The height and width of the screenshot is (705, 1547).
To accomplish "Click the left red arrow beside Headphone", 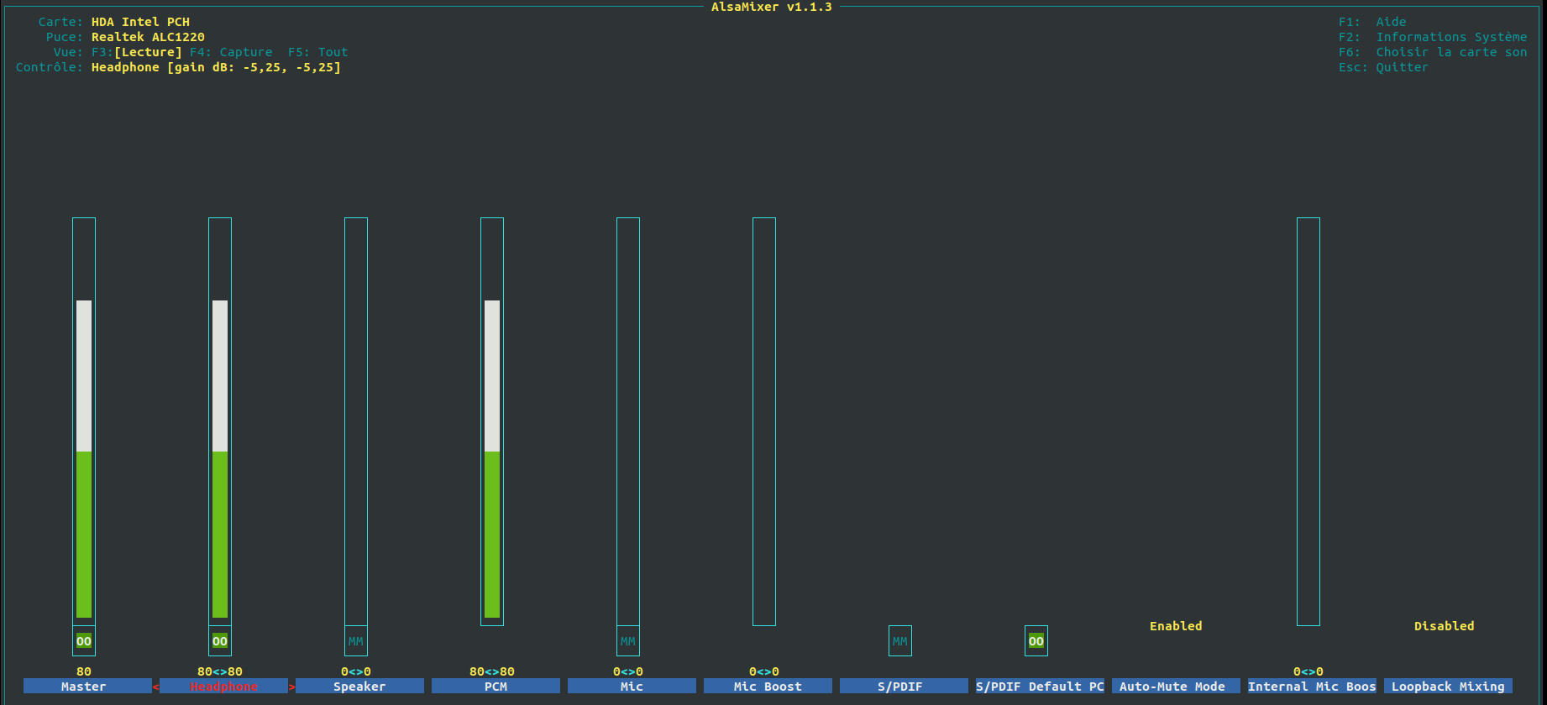I will tap(156, 687).
